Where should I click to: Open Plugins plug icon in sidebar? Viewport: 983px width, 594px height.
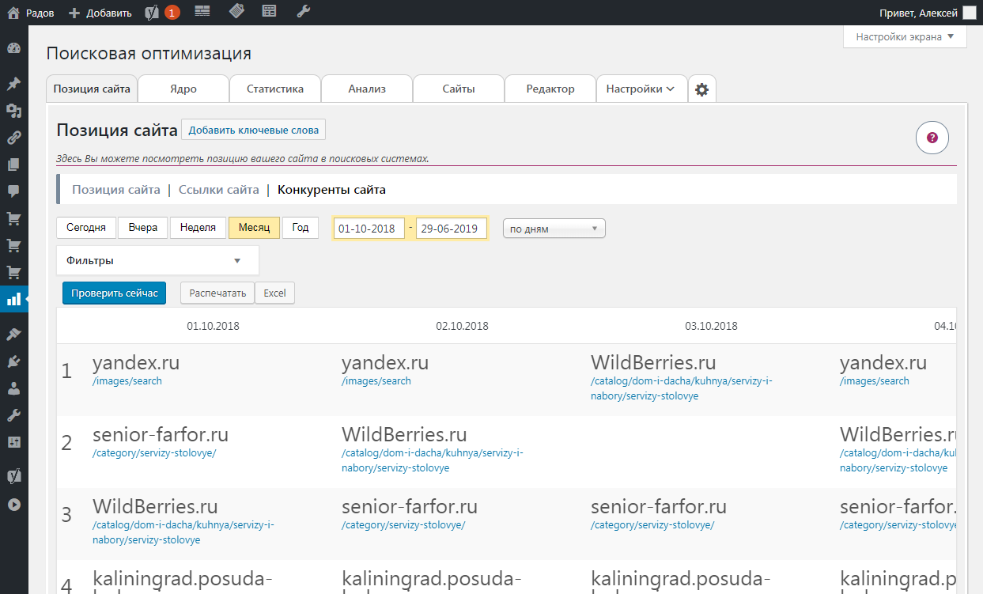coord(13,361)
